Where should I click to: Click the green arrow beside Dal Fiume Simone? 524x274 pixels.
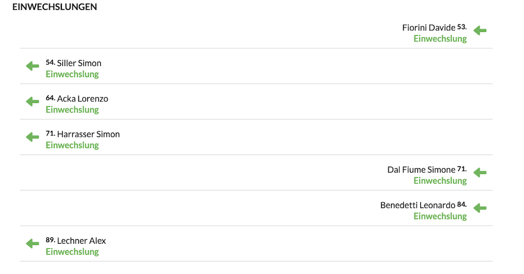480,173
